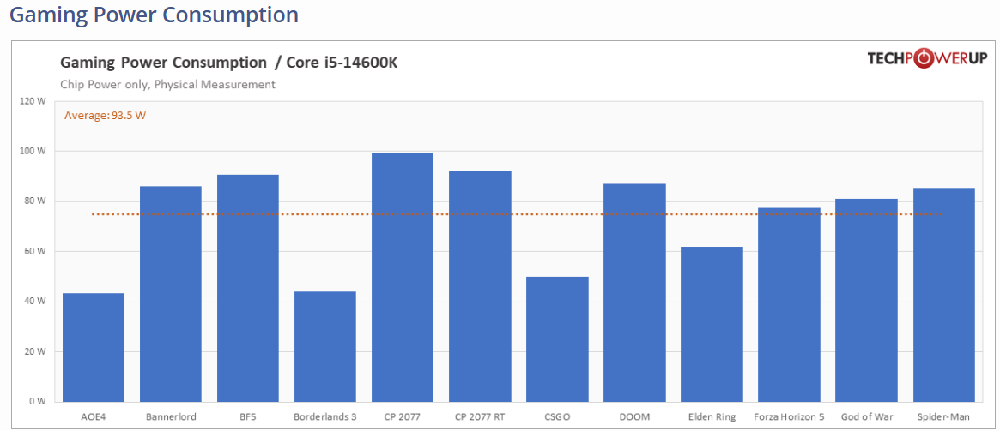Select the Forza Horizon 5 bar
Image resolution: width=1000 pixels, height=431 pixels.
point(790,305)
